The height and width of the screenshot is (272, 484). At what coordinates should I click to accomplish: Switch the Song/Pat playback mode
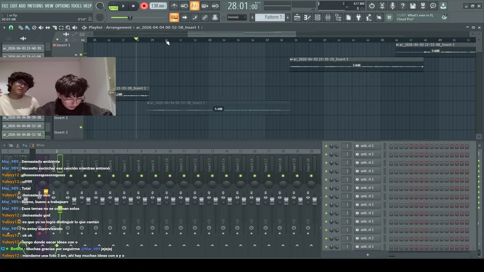click(x=113, y=6)
